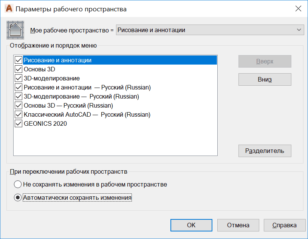Screen dimensions: 308x239
Task: Click the Вверх button
Action: tap(265, 62)
